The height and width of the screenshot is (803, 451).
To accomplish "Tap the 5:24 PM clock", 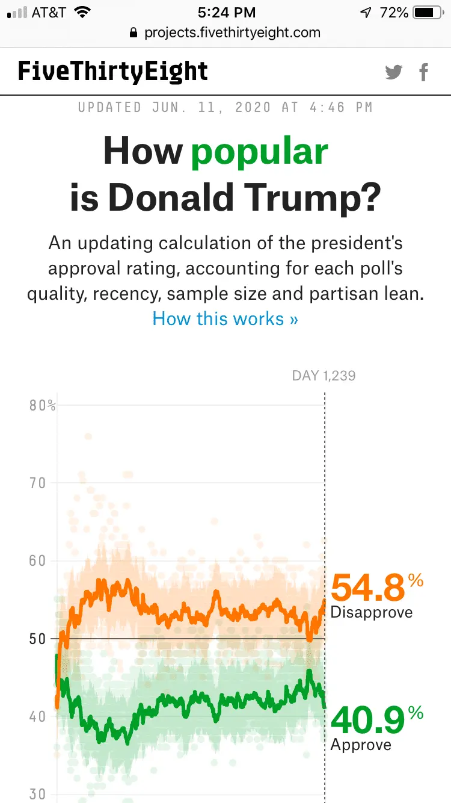I will click(x=226, y=12).
